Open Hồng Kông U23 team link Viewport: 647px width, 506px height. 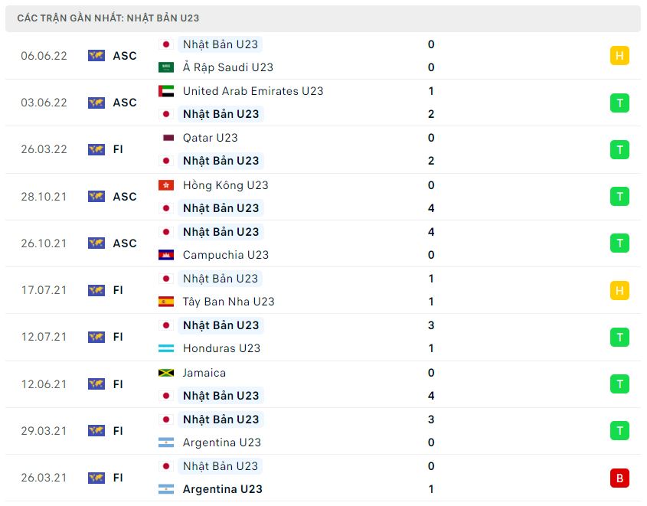tap(225, 185)
